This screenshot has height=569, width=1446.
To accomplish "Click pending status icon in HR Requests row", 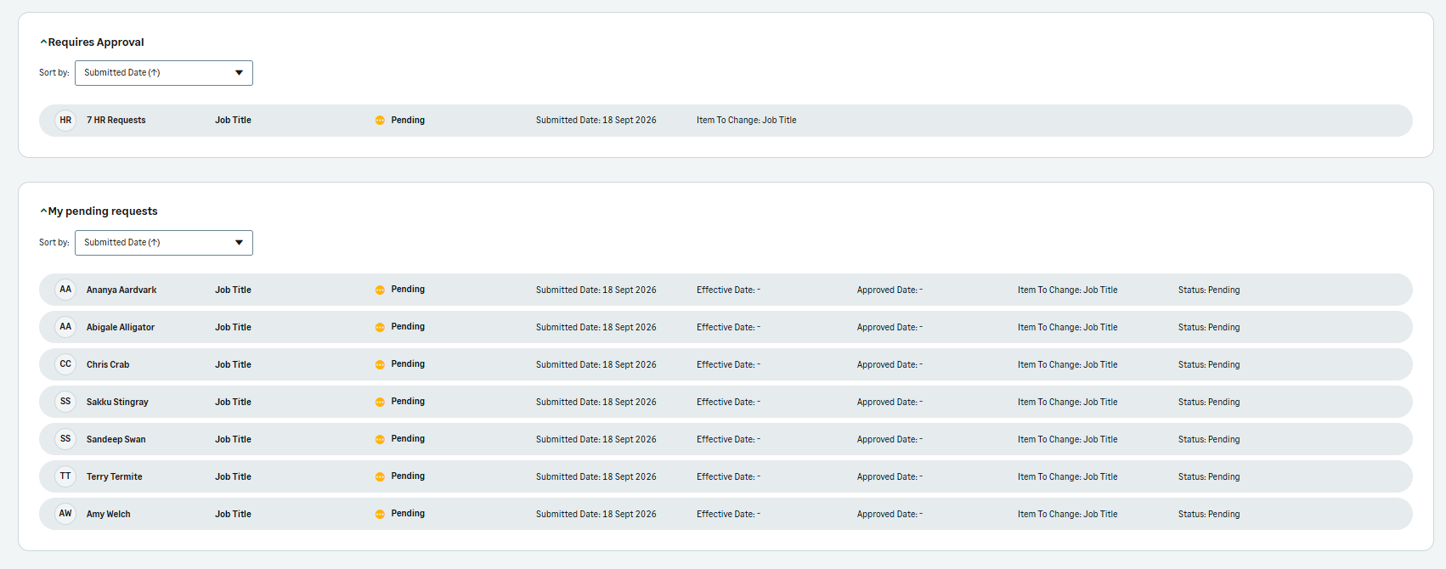I will click(380, 121).
